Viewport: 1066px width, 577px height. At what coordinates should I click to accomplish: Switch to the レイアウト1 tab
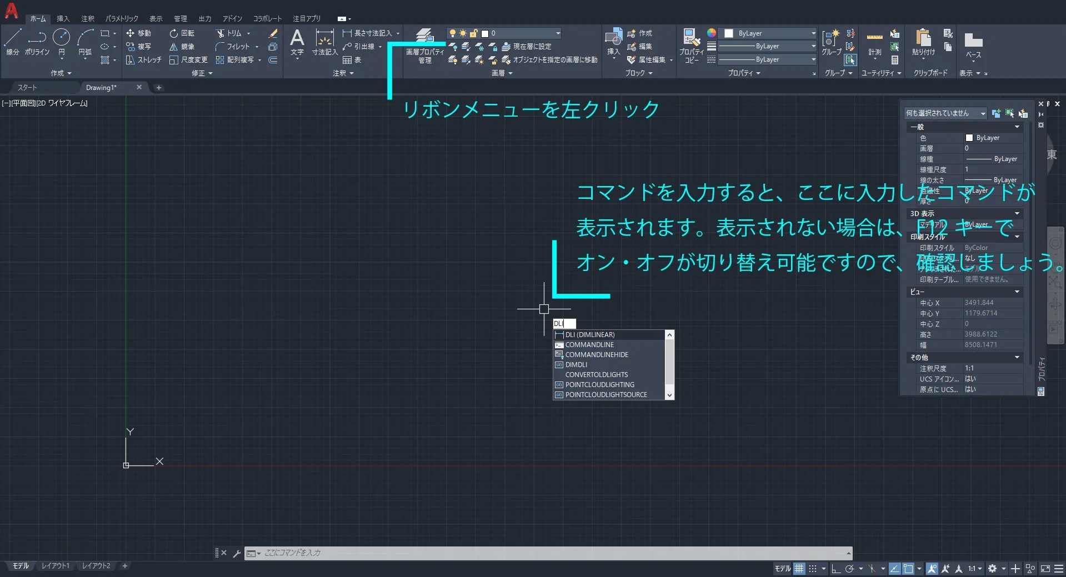click(56, 566)
